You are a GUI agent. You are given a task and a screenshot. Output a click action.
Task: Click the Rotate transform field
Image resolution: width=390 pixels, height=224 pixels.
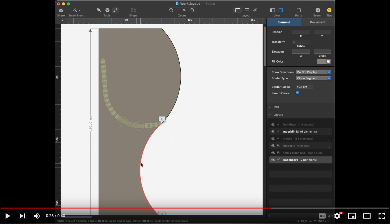pyautogui.click(x=301, y=42)
